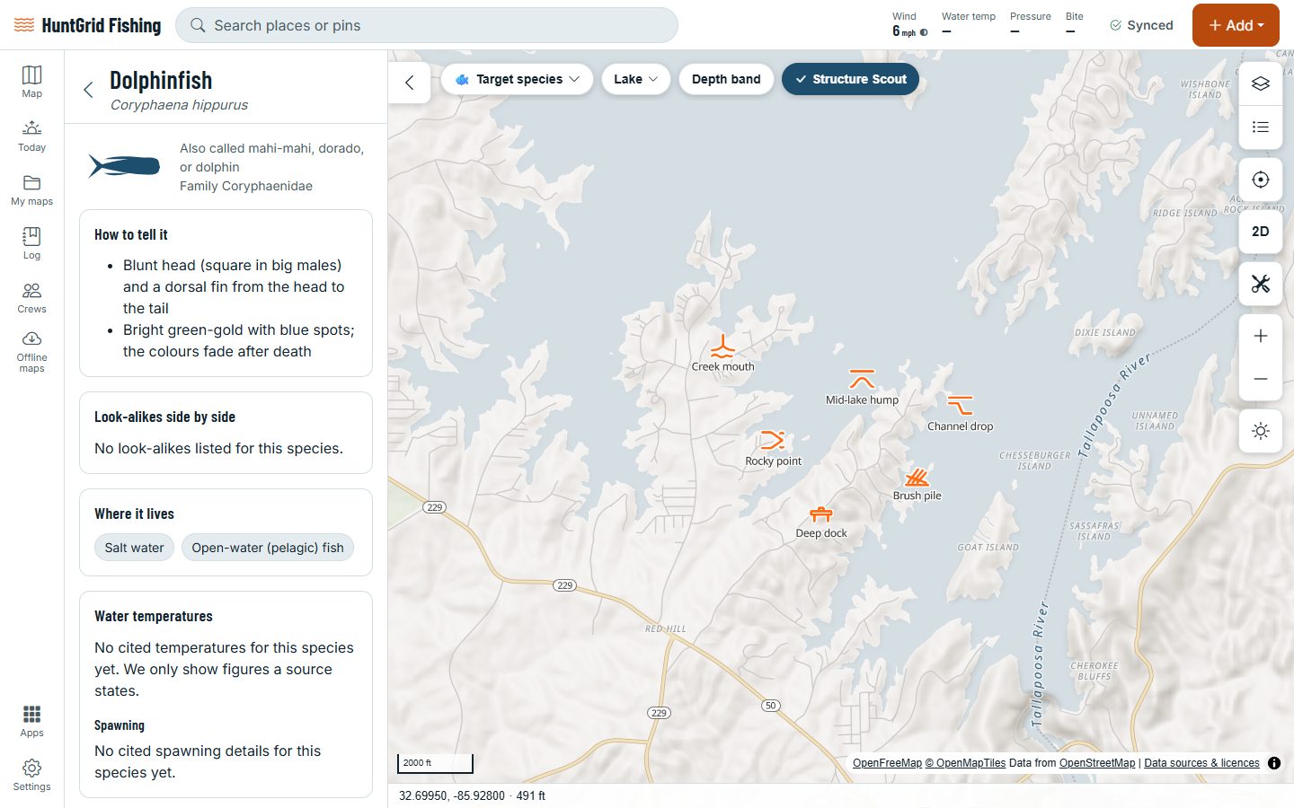Turn off Structure Scout filter

pos(850,79)
